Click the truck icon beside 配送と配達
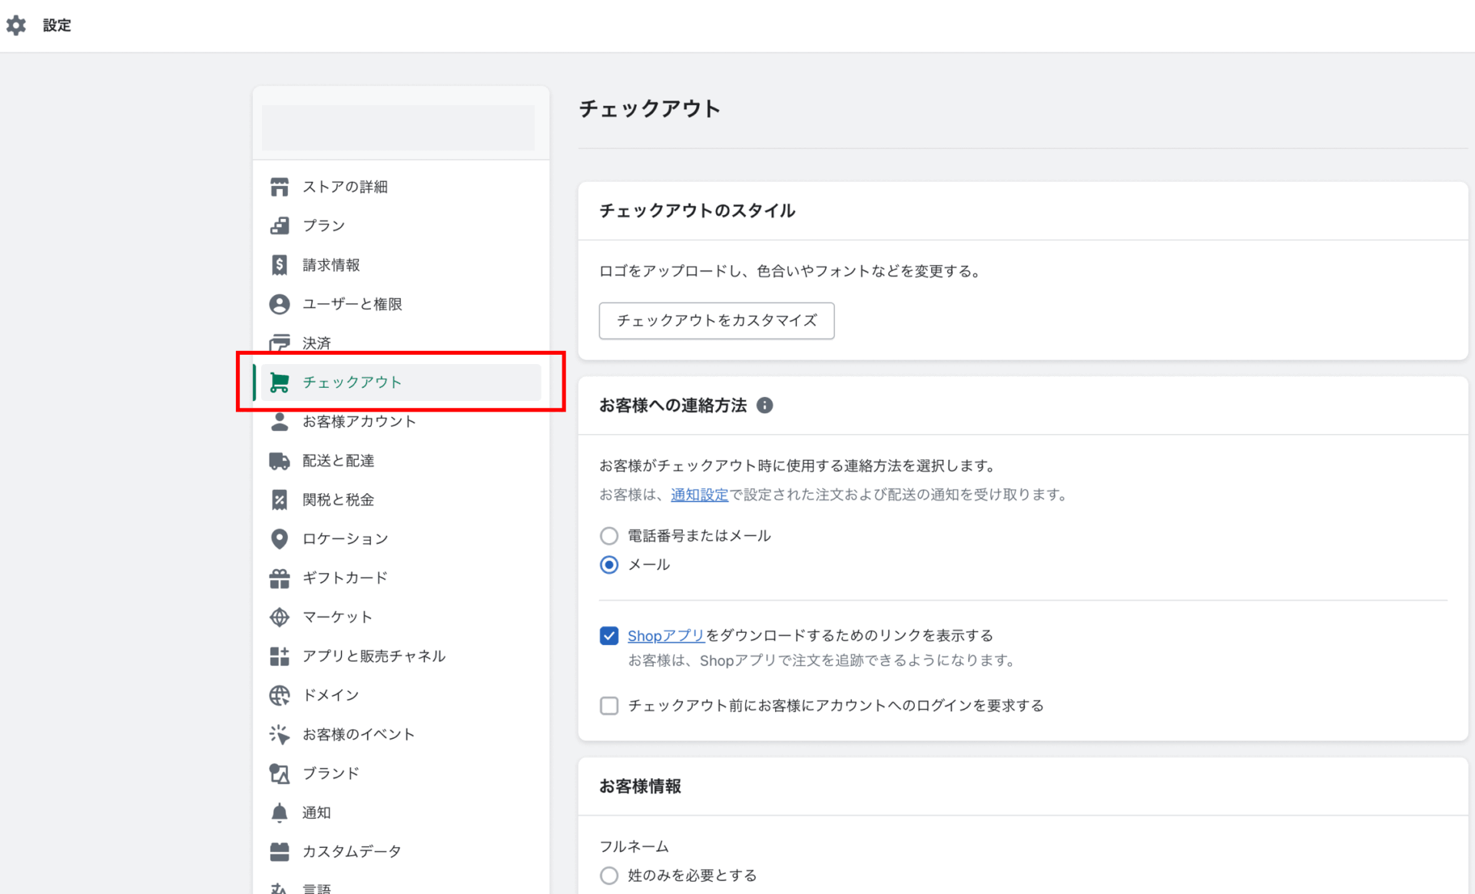This screenshot has height=894, width=1475. (280, 461)
